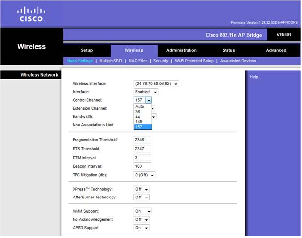Open the Security settings page
Screen dimensions: 302x238
coord(160,61)
